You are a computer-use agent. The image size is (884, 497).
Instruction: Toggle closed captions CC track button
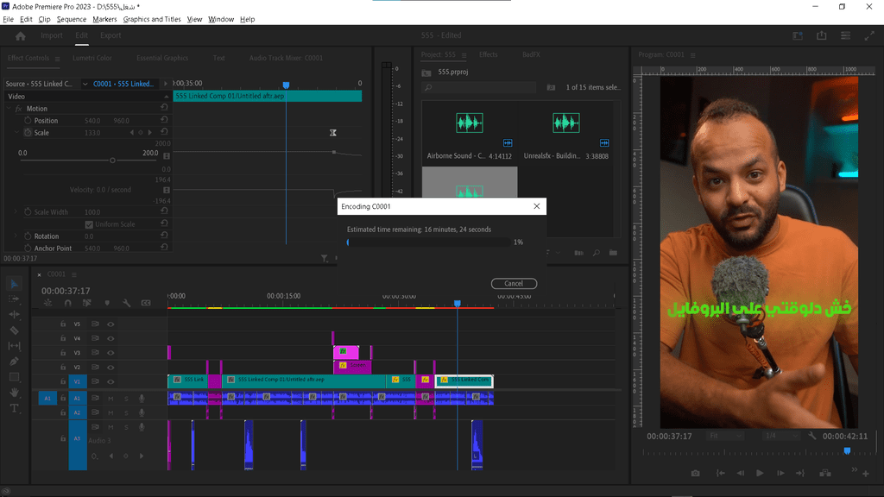click(146, 303)
